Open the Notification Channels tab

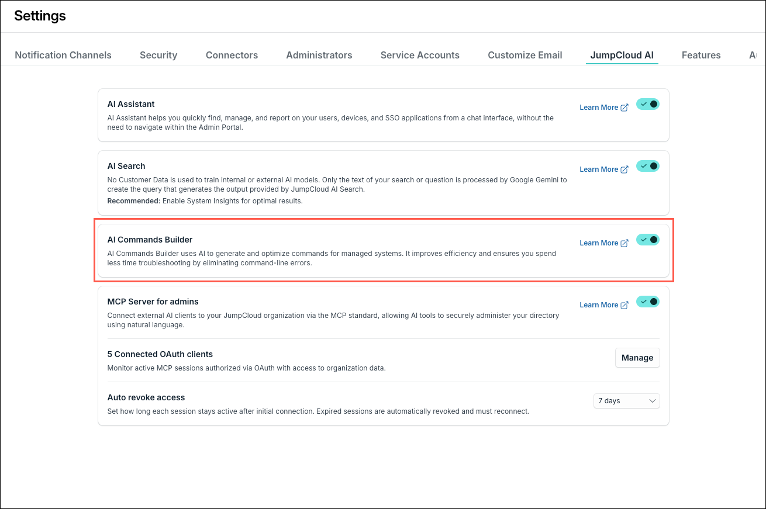(63, 55)
